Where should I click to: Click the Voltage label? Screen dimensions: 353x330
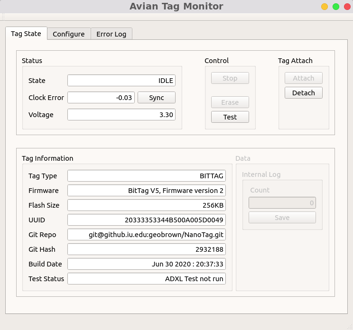click(x=41, y=115)
